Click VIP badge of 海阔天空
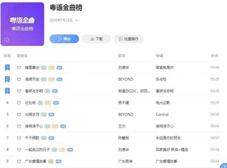 click(51, 79)
